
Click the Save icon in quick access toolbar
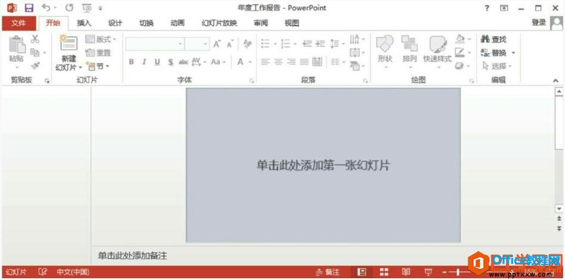[29, 8]
